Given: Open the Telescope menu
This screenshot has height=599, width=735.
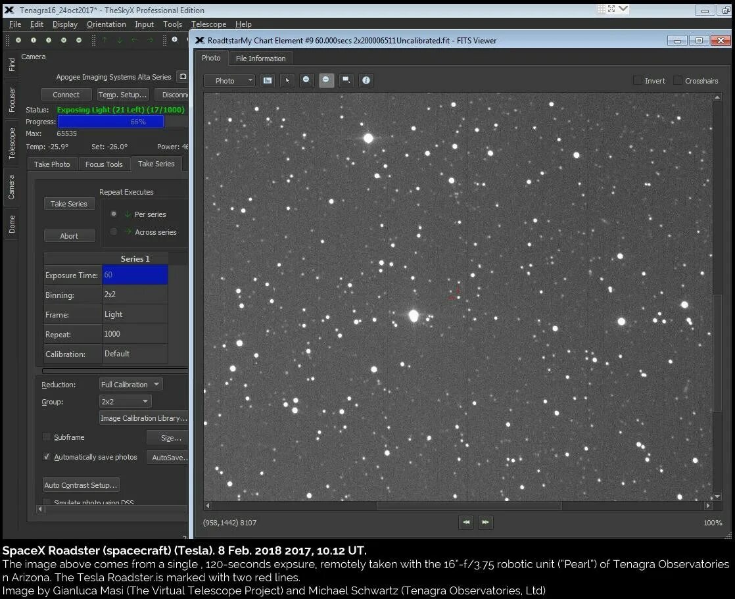Looking at the screenshot, I should 208,24.
